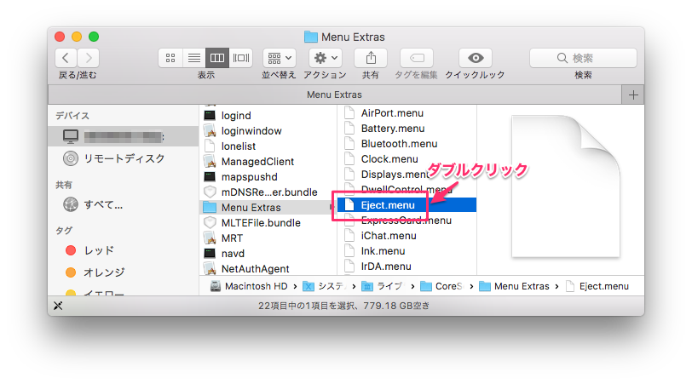
Task: Add a new tab with the plus button
Action: tap(633, 95)
